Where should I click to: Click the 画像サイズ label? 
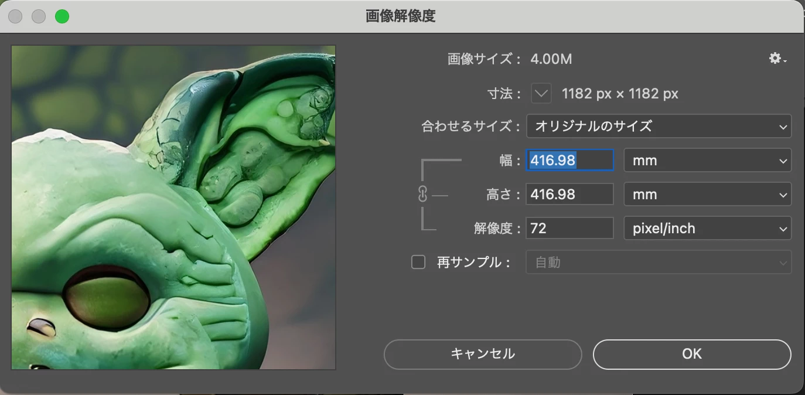(x=485, y=59)
